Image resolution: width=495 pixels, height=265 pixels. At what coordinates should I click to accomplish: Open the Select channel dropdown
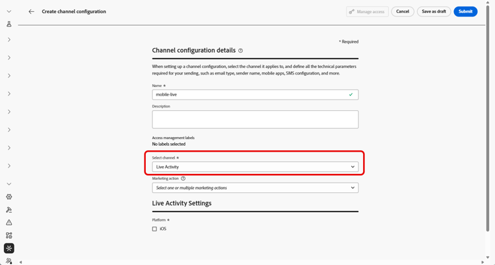[x=255, y=167]
